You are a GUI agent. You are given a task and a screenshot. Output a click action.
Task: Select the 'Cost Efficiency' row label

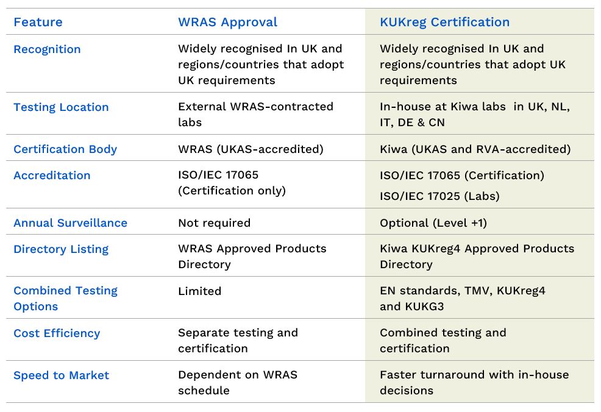tap(57, 333)
